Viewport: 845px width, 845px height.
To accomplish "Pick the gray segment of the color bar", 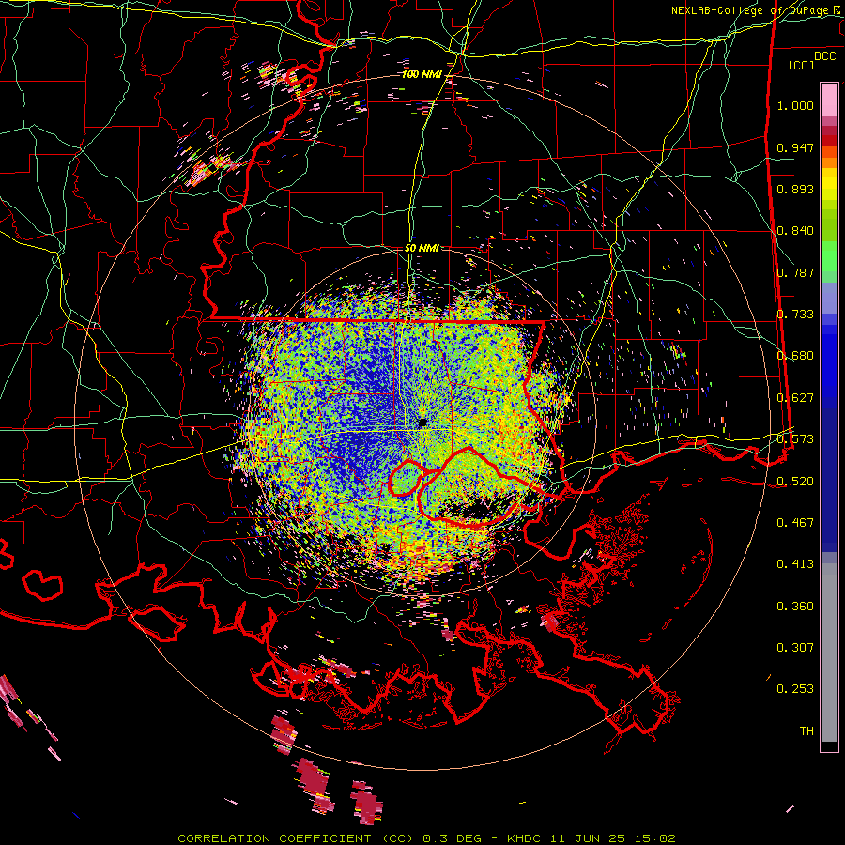I will [x=829, y=653].
